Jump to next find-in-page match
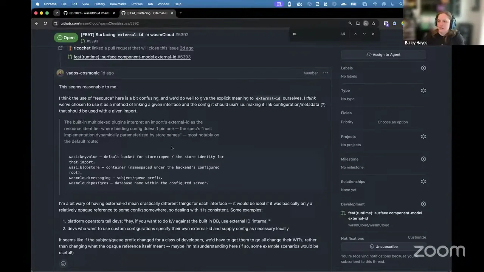Screen dimensions: 484x272 pyautogui.click(x=364, y=34)
